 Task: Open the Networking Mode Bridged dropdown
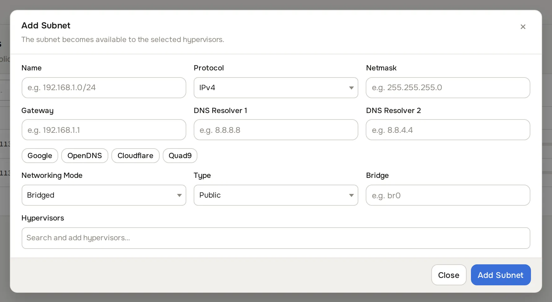pyautogui.click(x=104, y=195)
